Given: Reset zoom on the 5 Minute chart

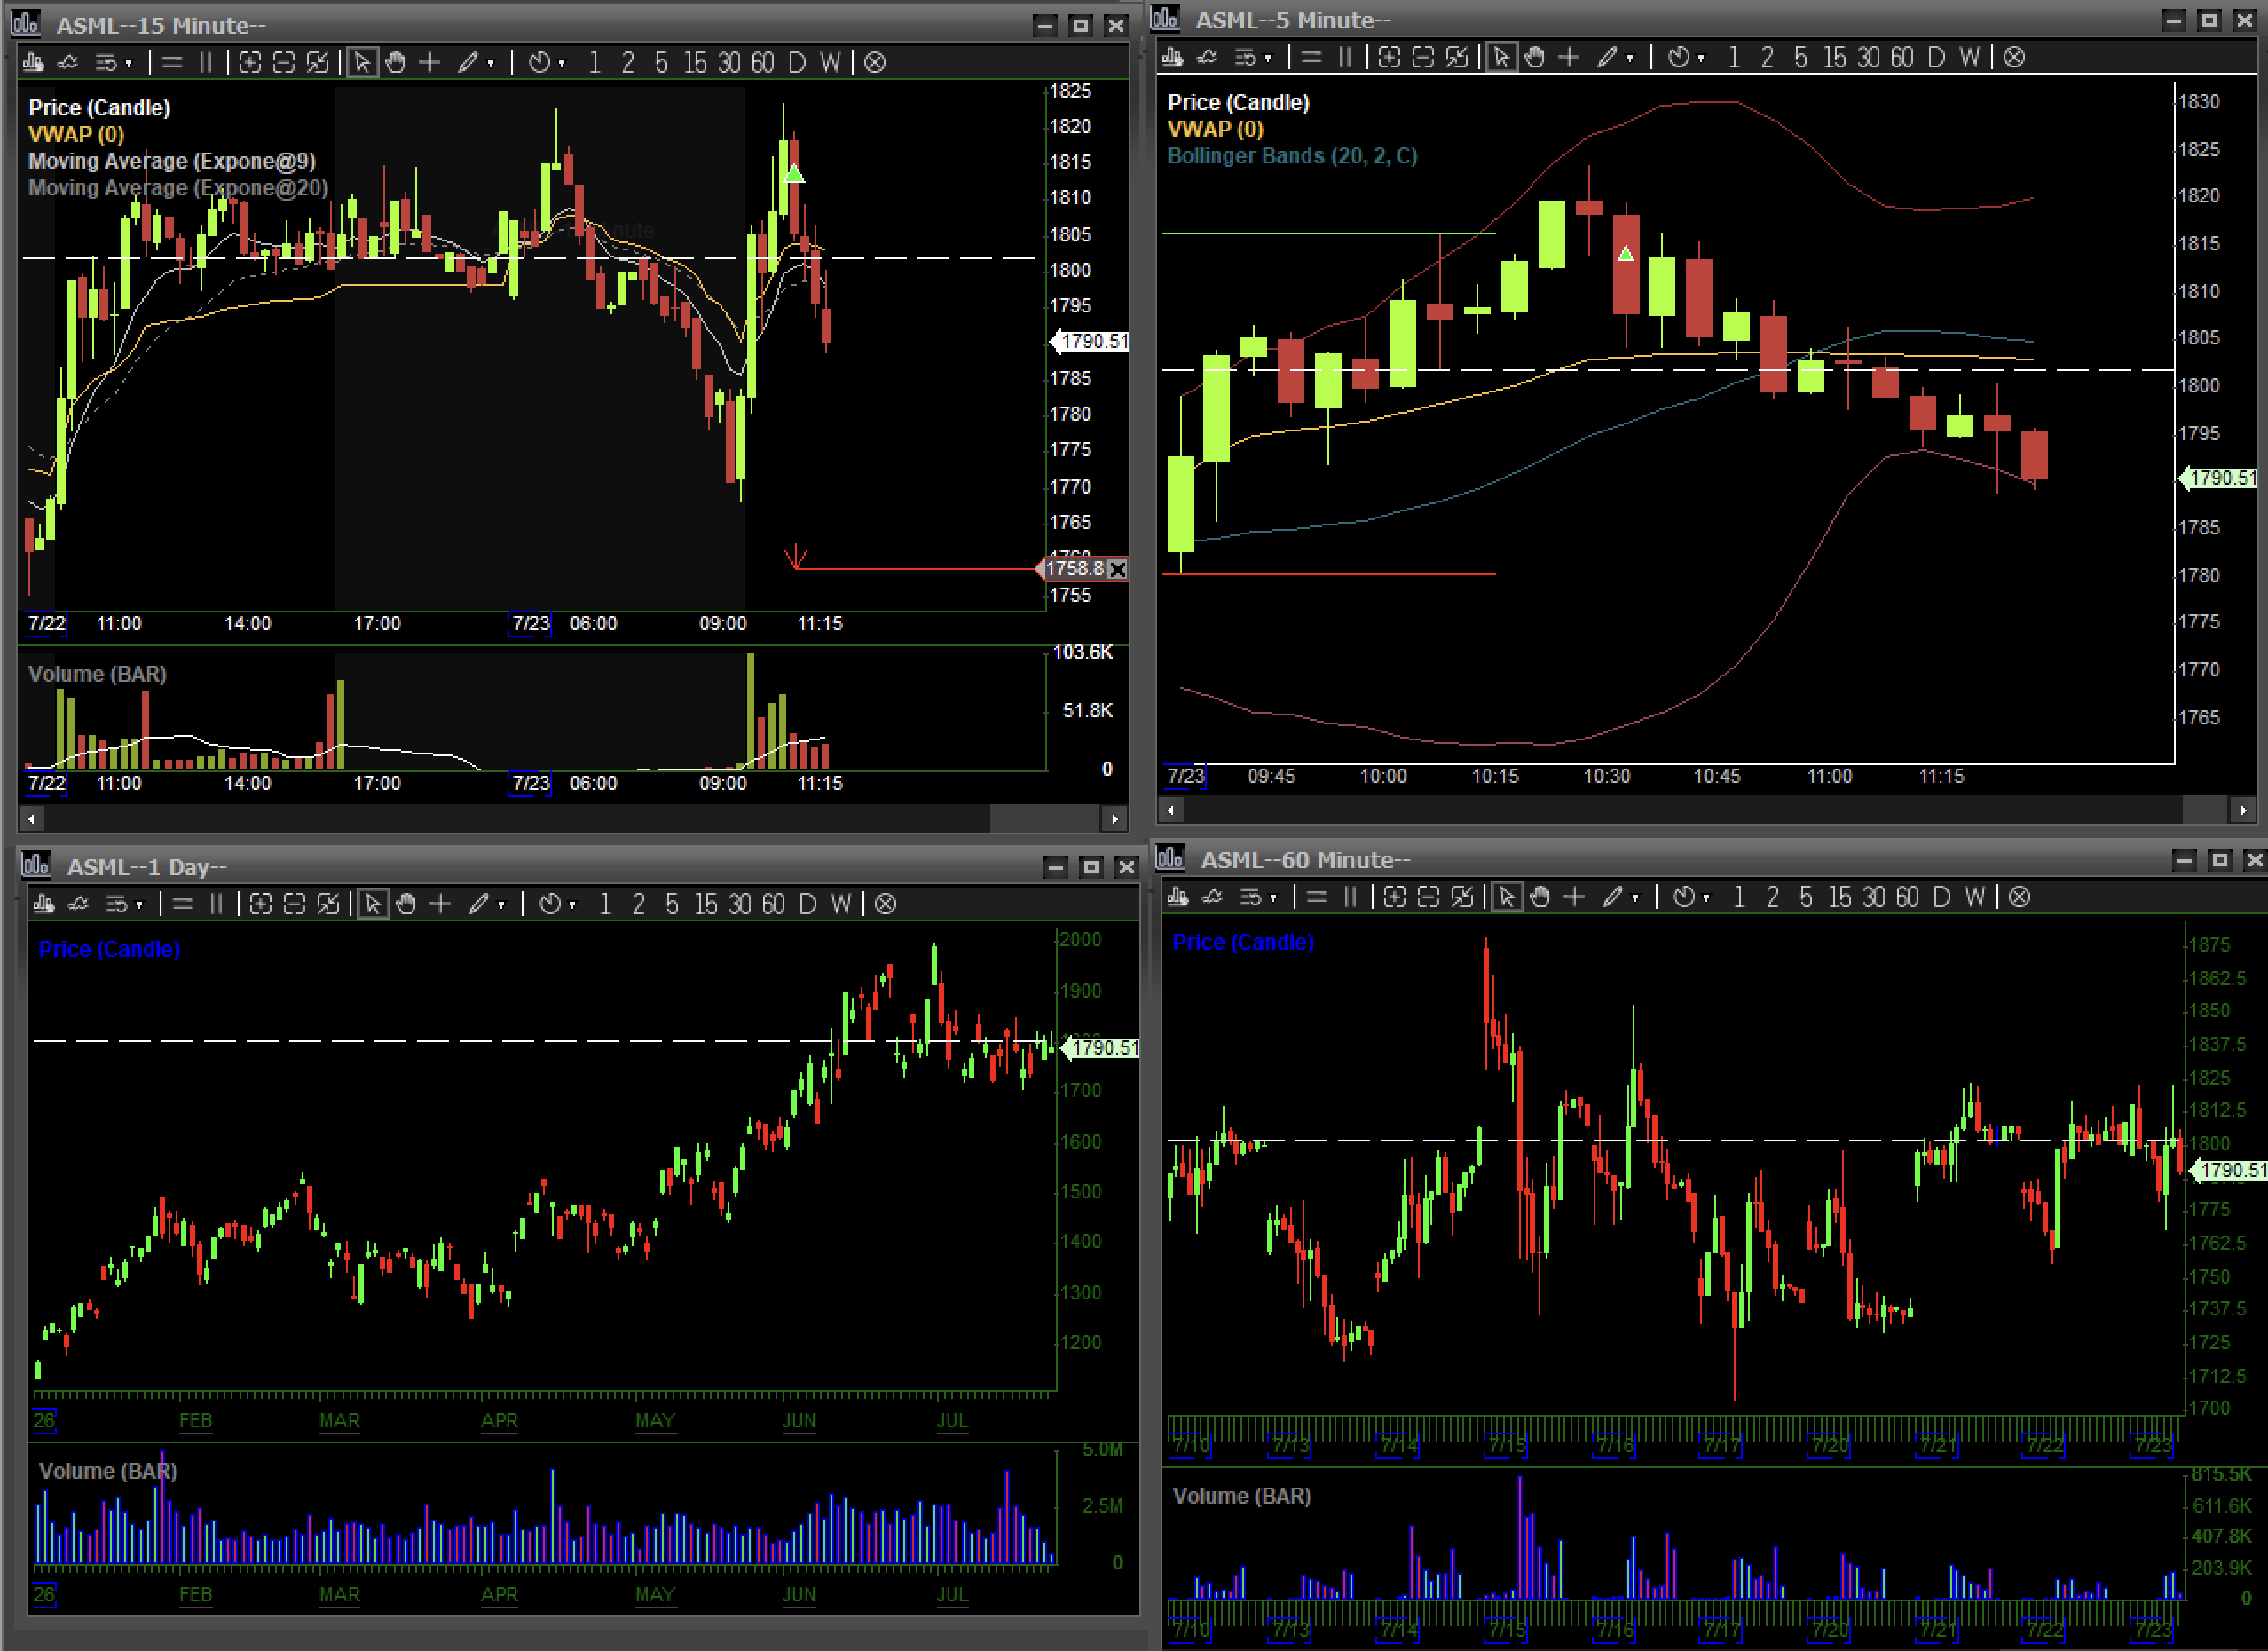Looking at the screenshot, I should (1457, 57).
